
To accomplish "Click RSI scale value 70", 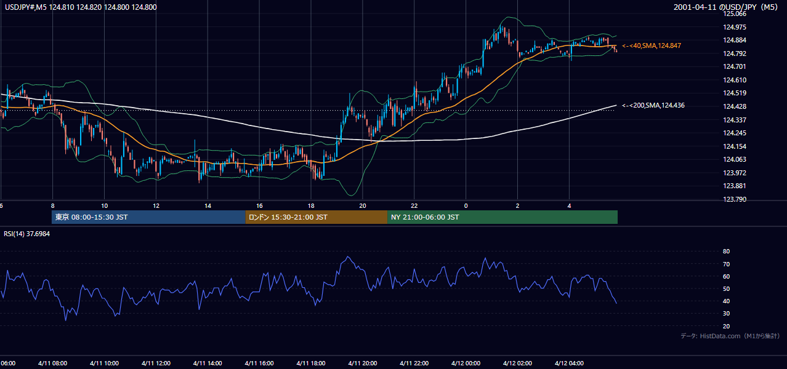I will pos(726,264).
